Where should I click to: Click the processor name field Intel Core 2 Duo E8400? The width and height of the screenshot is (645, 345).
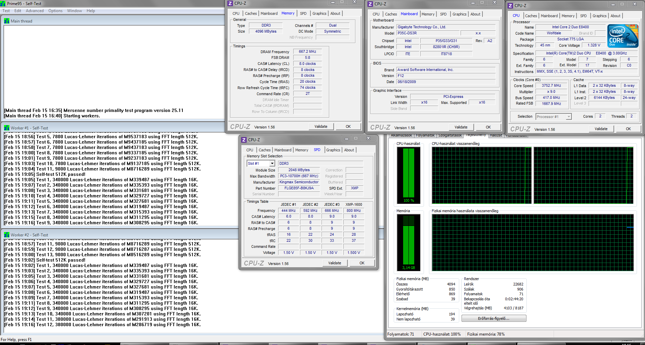coord(570,27)
